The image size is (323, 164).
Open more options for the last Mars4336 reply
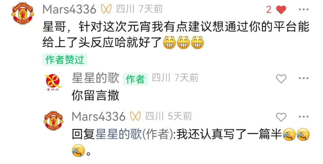(x=304, y=117)
